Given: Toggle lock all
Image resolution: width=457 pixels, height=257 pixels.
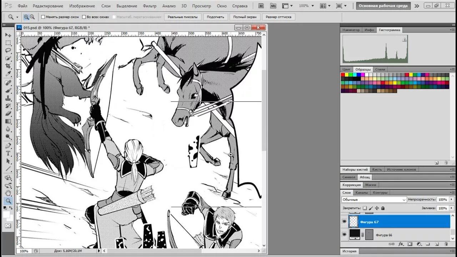Looking at the screenshot, I should (x=383, y=208).
